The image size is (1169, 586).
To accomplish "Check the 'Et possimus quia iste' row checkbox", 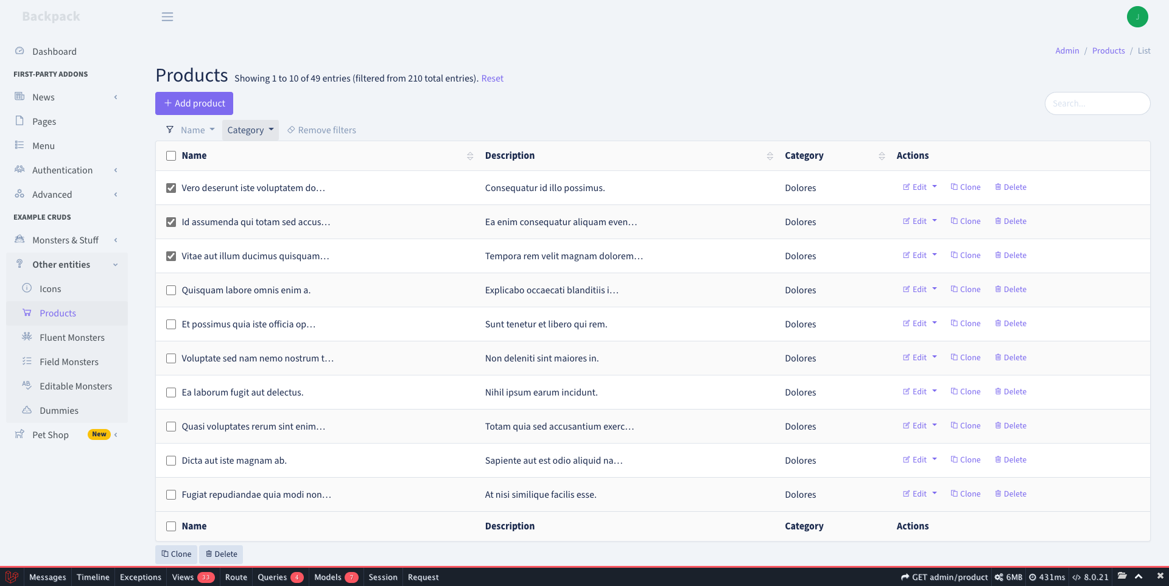I will [x=171, y=324].
